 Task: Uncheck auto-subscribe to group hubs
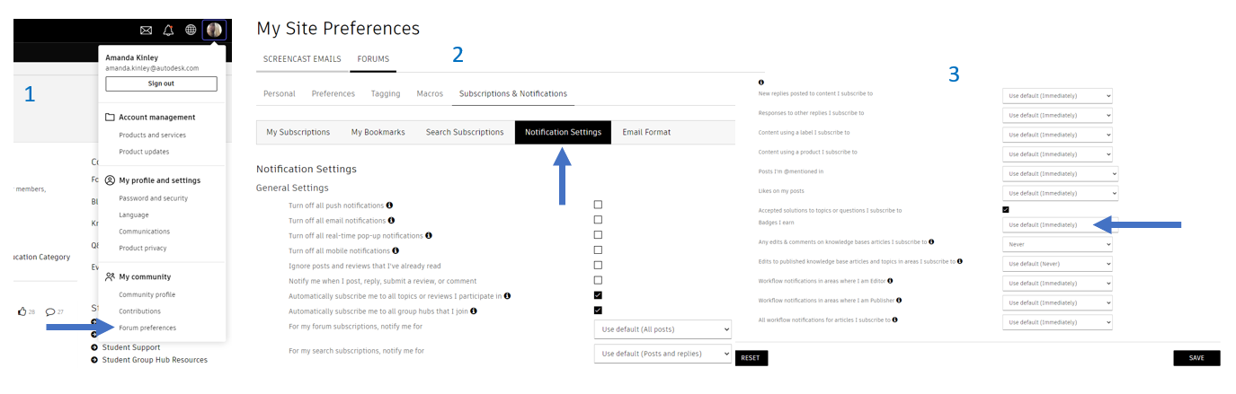click(598, 311)
